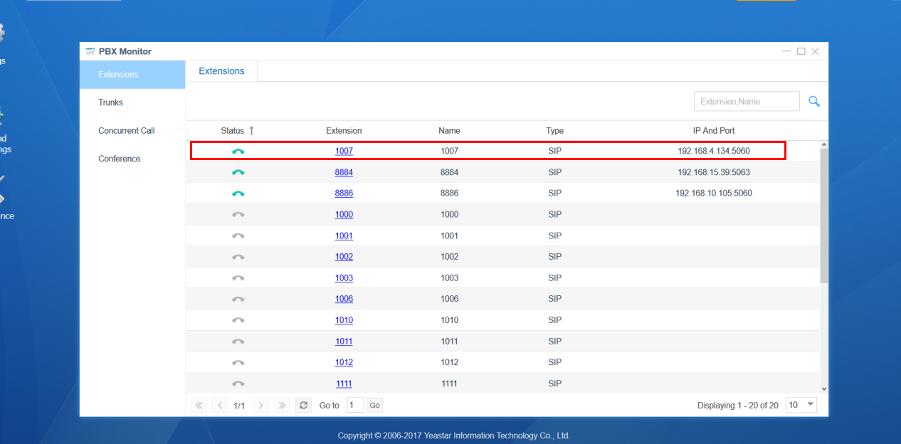Open extension 1007 link
The height and width of the screenshot is (444, 901).
344,151
